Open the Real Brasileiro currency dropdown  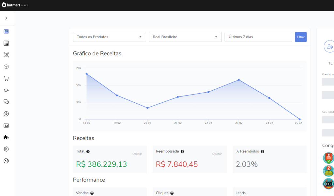pos(185,37)
